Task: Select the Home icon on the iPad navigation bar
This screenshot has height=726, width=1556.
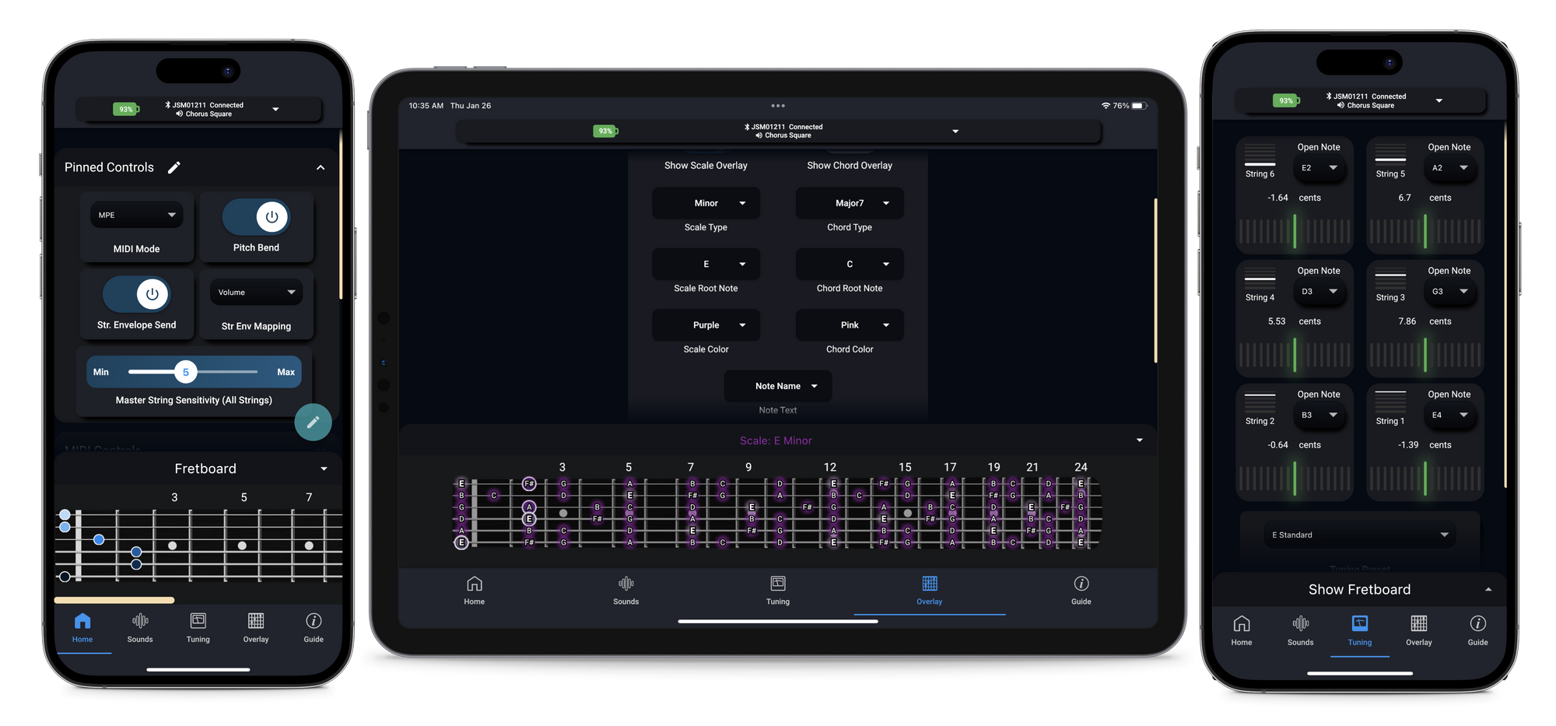Action: (x=474, y=590)
